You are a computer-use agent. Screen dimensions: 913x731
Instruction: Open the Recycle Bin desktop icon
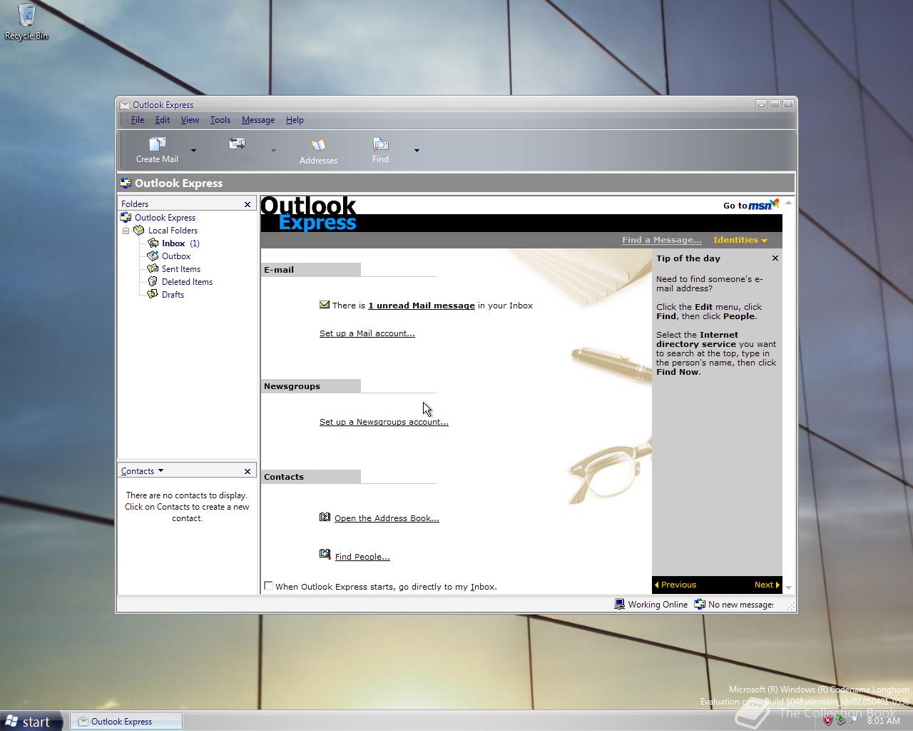tap(26, 21)
